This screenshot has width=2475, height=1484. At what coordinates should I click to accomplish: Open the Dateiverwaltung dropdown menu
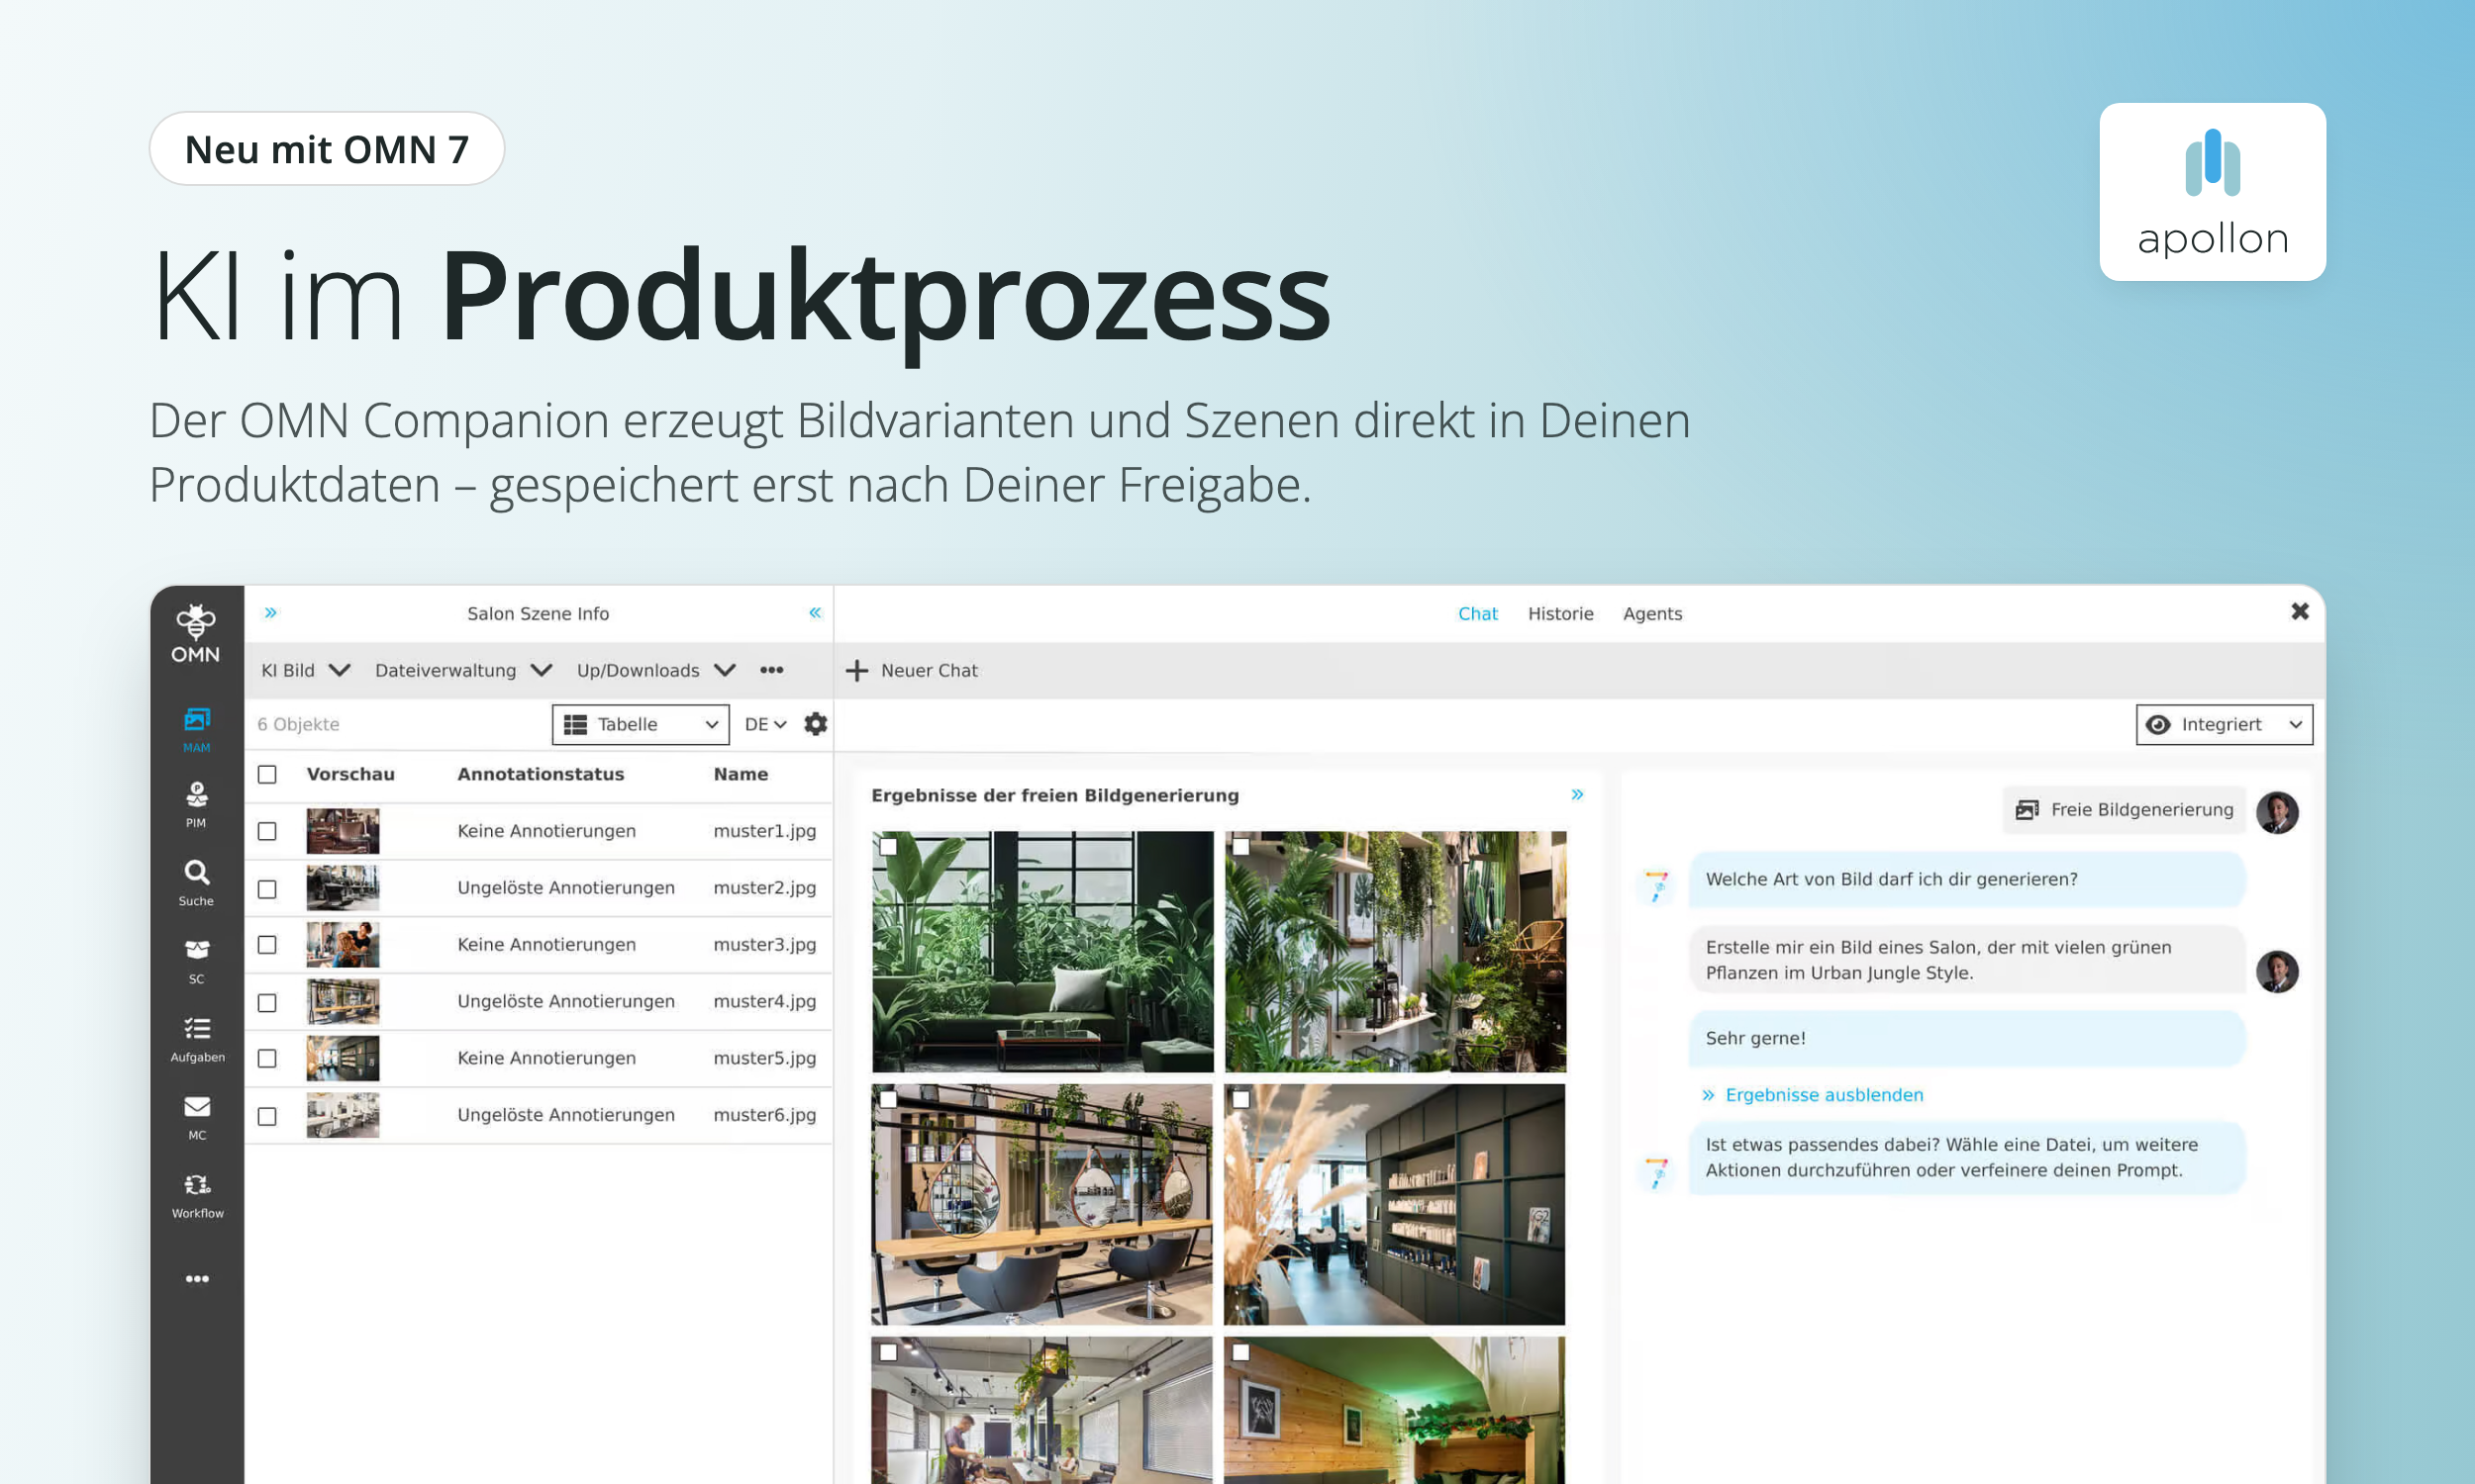[462, 670]
